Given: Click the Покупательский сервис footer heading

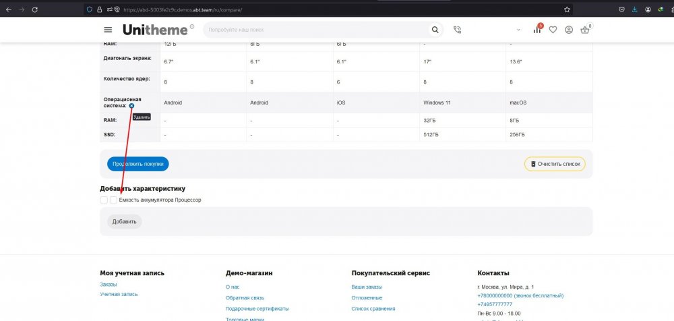Looking at the screenshot, I should click(391, 273).
